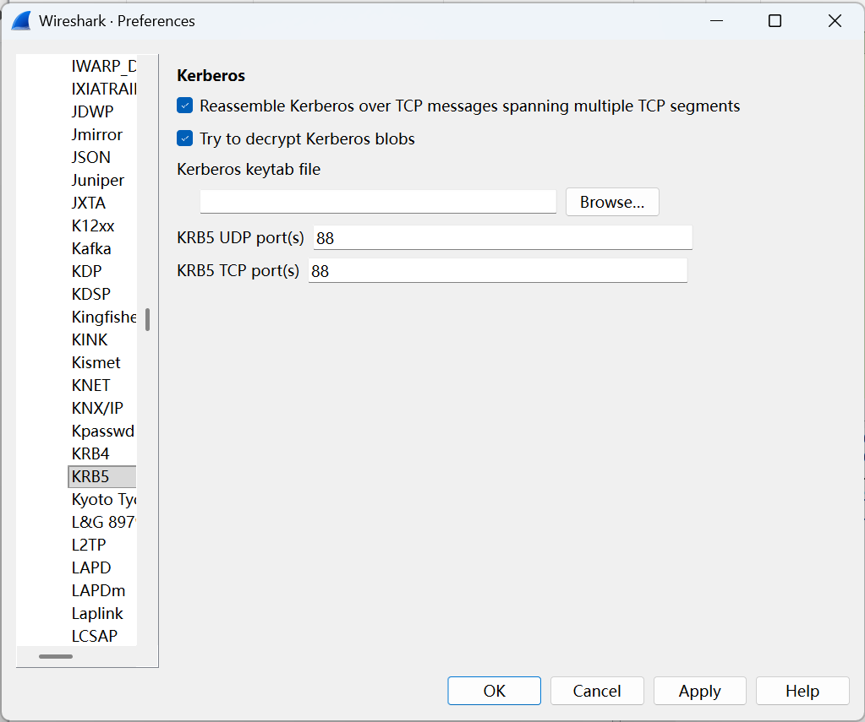Screen dimensions: 865x722
Task: Apply the Kerberos settings
Action: [x=699, y=691]
